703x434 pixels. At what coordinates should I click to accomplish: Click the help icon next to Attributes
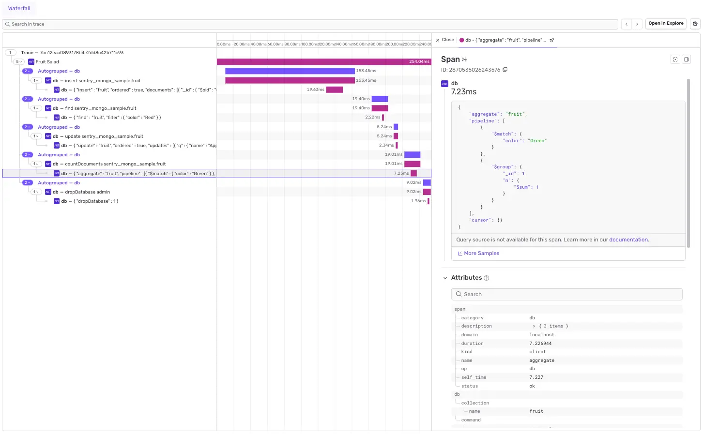coord(487,278)
